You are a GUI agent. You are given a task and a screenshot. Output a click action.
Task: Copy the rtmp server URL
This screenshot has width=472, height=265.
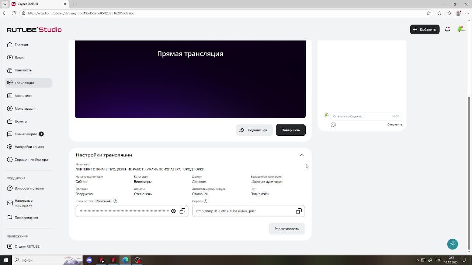click(x=299, y=211)
